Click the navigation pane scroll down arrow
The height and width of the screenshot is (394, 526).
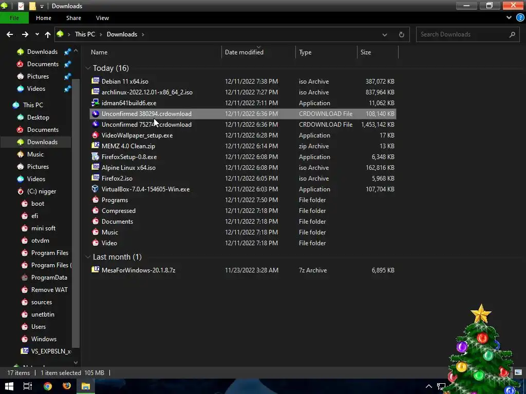pos(76,362)
